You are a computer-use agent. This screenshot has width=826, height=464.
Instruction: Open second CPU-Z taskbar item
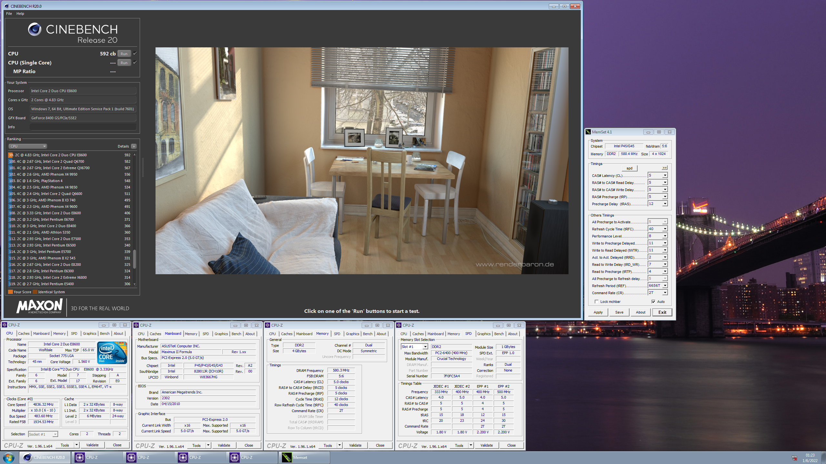coord(148,458)
